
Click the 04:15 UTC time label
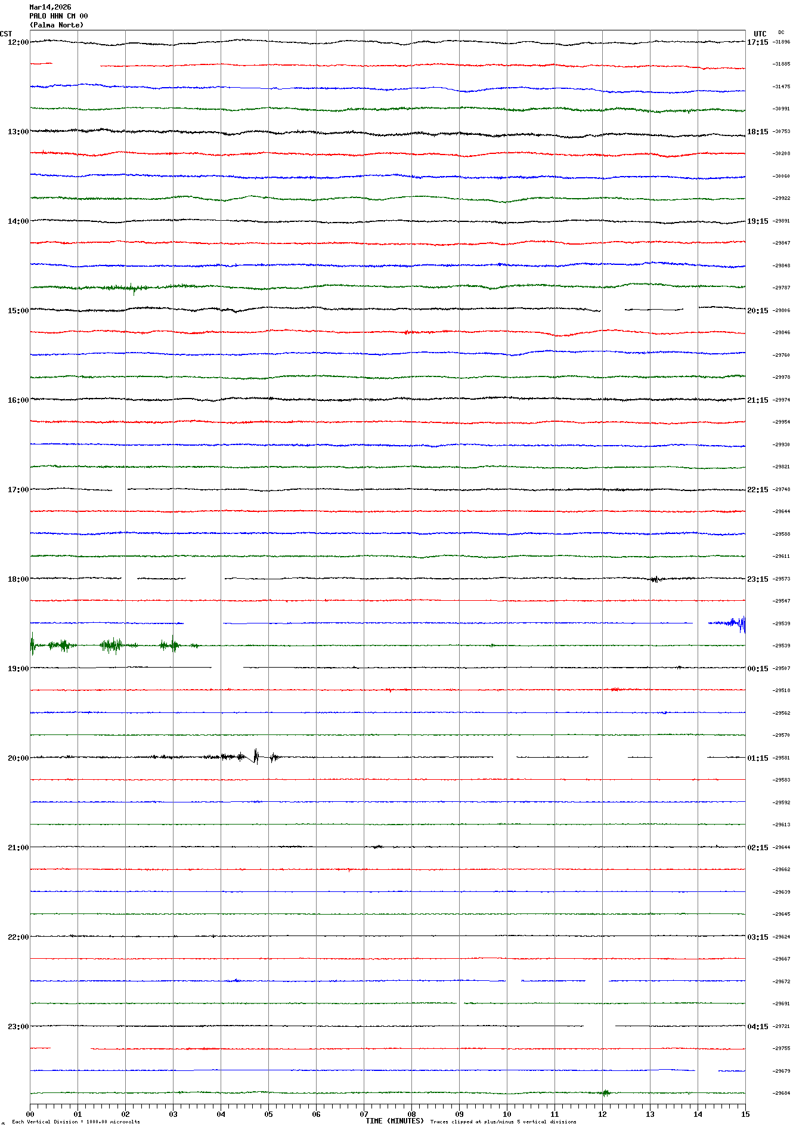click(757, 1027)
